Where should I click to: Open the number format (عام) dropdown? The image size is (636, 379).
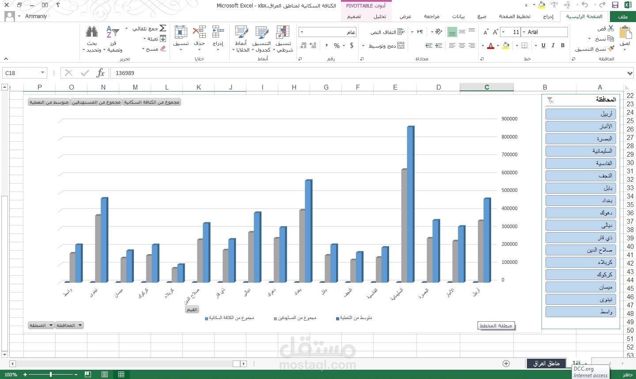click(x=302, y=32)
